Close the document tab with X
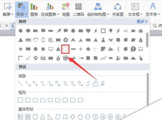Viewport: 162px width, 120px height. pos(7,25)
